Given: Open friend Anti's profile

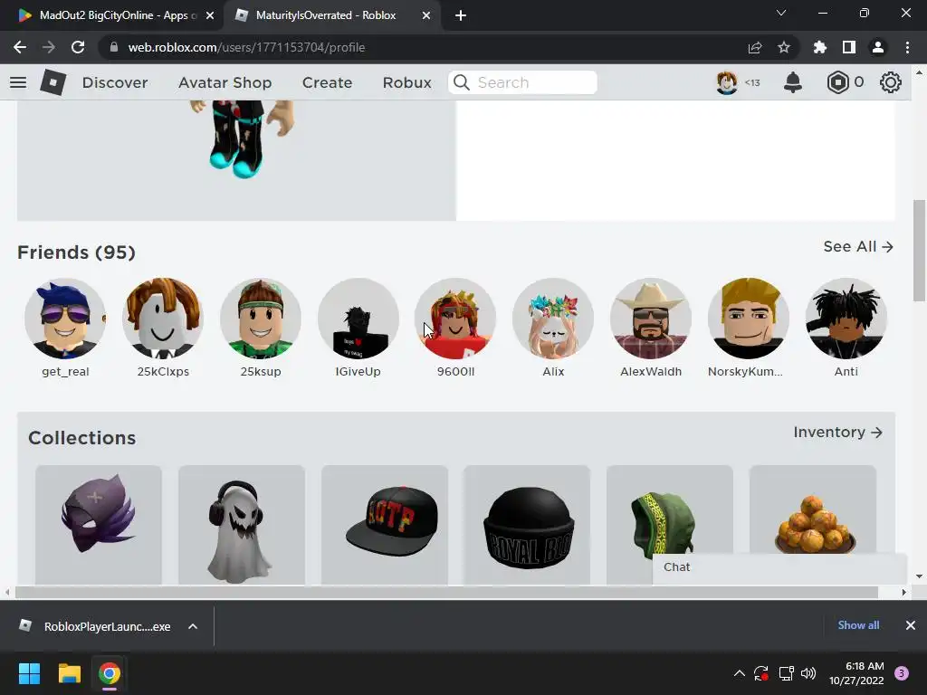Looking at the screenshot, I should point(846,328).
